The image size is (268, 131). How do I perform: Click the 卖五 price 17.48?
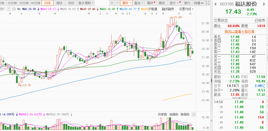tap(235, 37)
